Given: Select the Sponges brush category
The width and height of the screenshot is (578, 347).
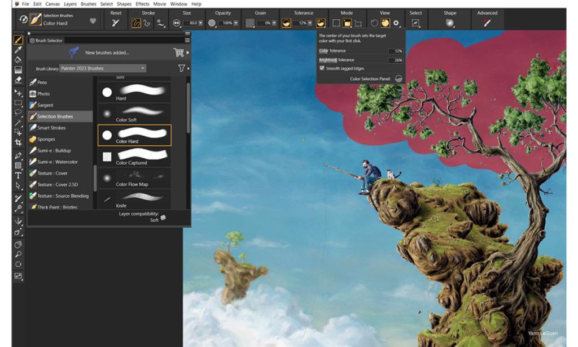Looking at the screenshot, I should pyautogui.click(x=60, y=139).
